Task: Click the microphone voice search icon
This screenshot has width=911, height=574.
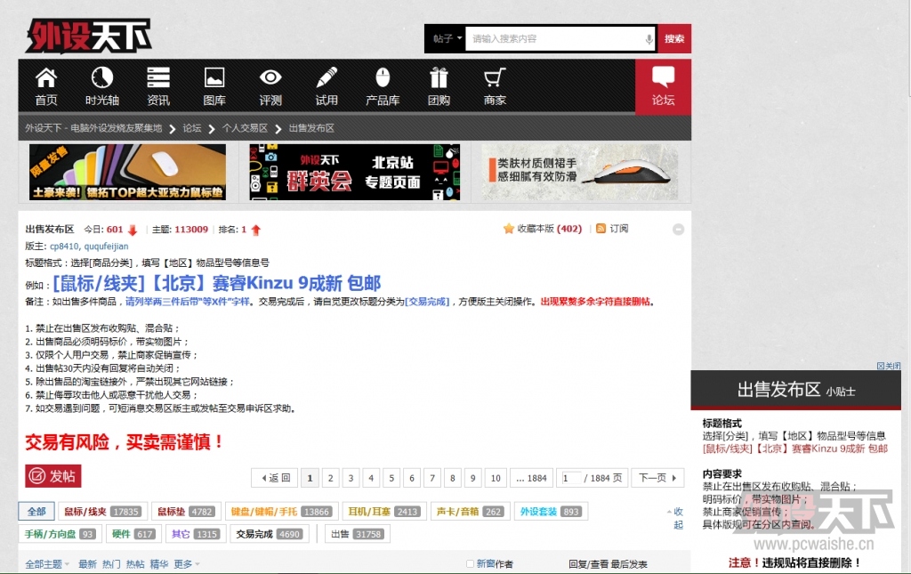Action: (649, 39)
